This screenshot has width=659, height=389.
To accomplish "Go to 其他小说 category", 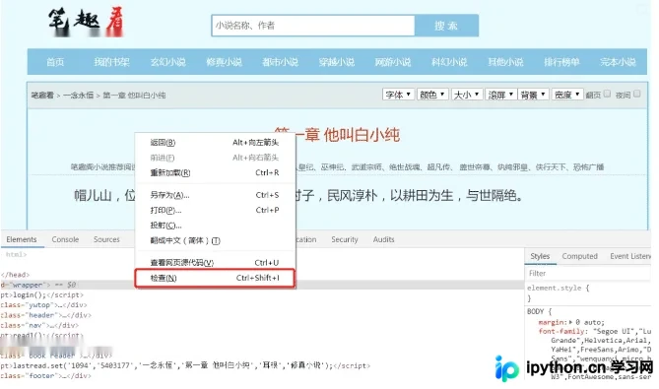I will [x=505, y=62].
